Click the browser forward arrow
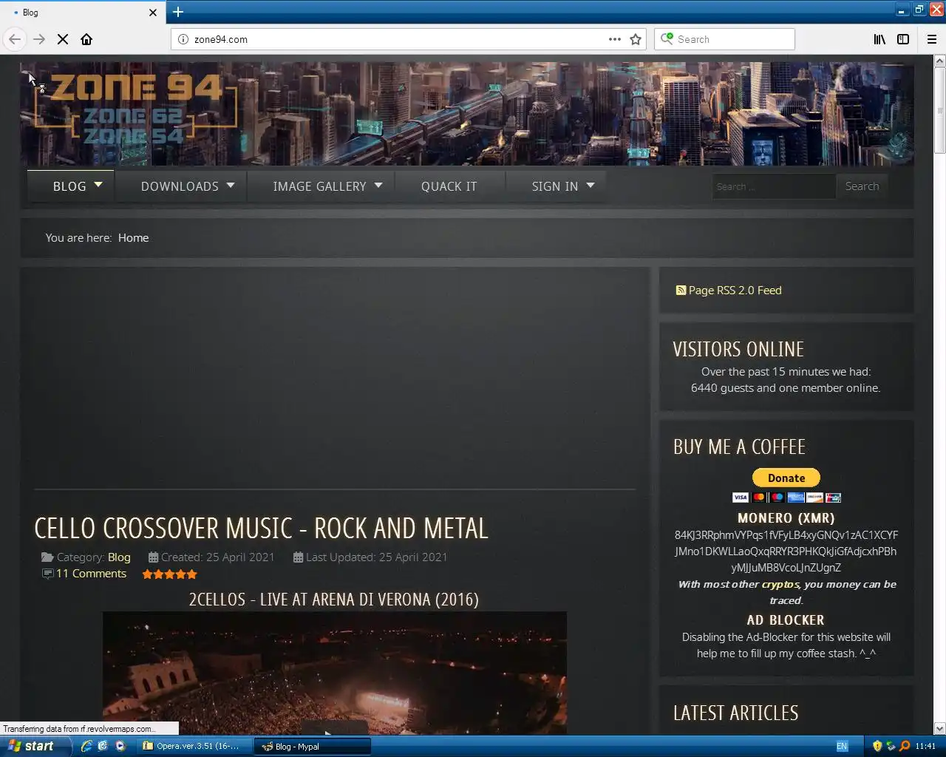This screenshot has width=946, height=757. pyautogui.click(x=39, y=39)
